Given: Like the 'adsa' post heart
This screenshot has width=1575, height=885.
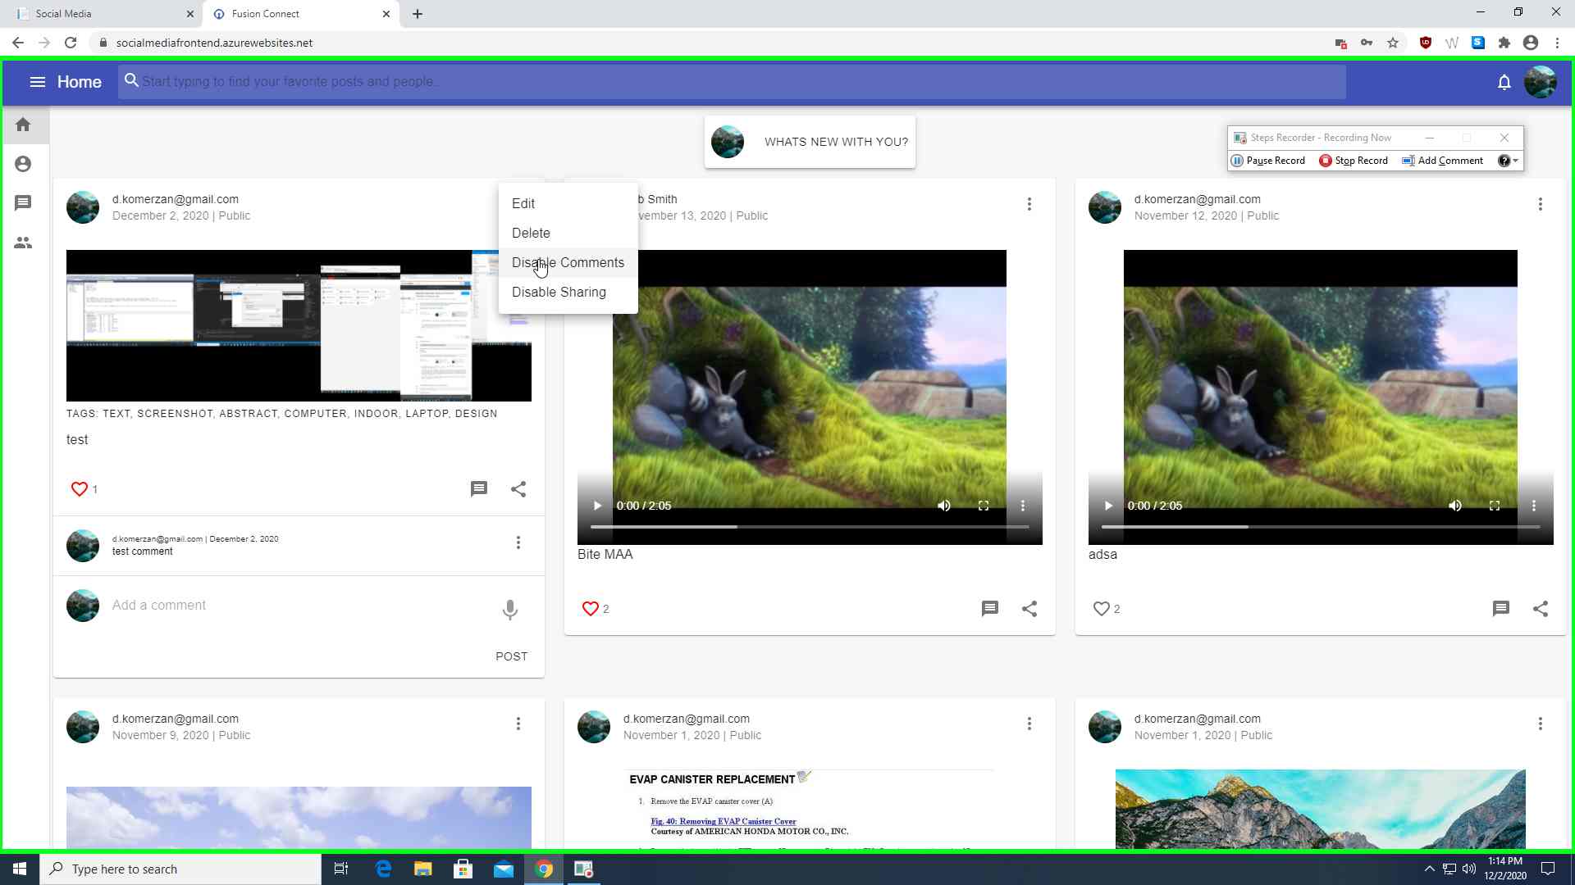Looking at the screenshot, I should (x=1101, y=609).
